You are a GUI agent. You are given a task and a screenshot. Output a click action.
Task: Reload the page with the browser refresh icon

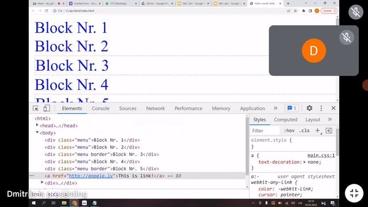click(47, 11)
